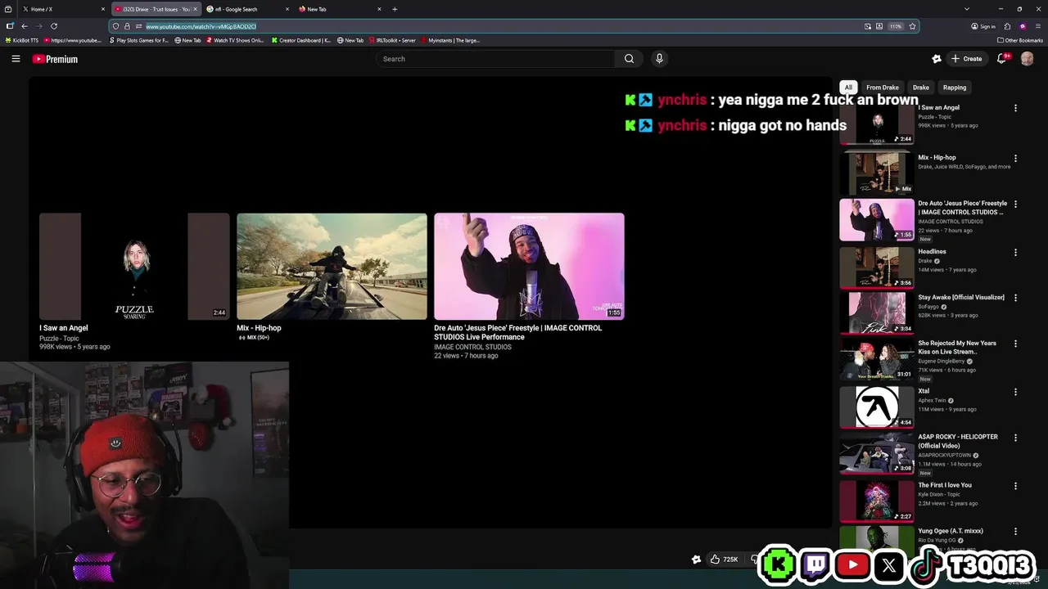Click the 110% zoom level indicator

896,26
